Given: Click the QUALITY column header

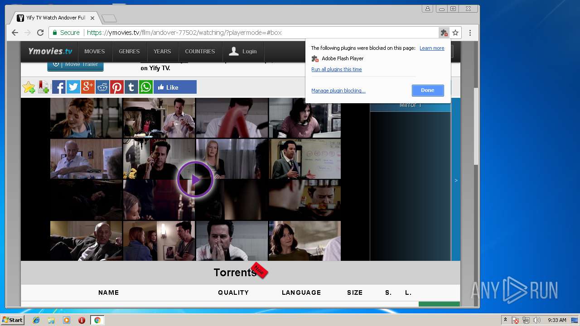Looking at the screenshot, I should point(233,292).
